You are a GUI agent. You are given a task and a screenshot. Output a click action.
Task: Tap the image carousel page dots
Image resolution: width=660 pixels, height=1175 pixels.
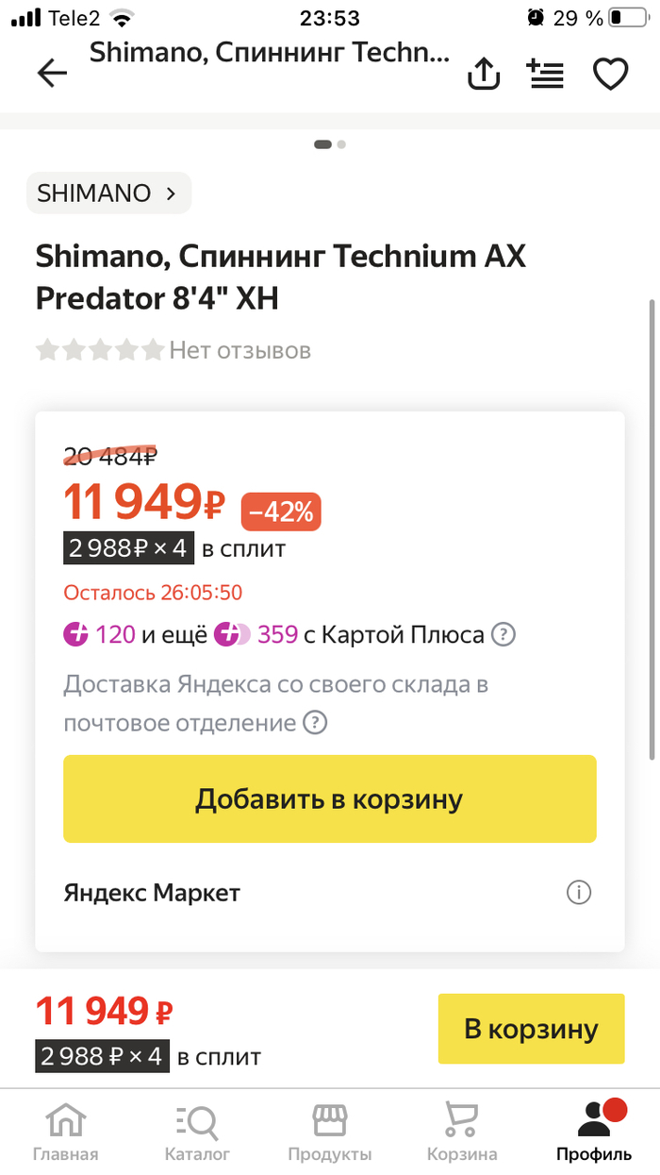tap(329, 144)
